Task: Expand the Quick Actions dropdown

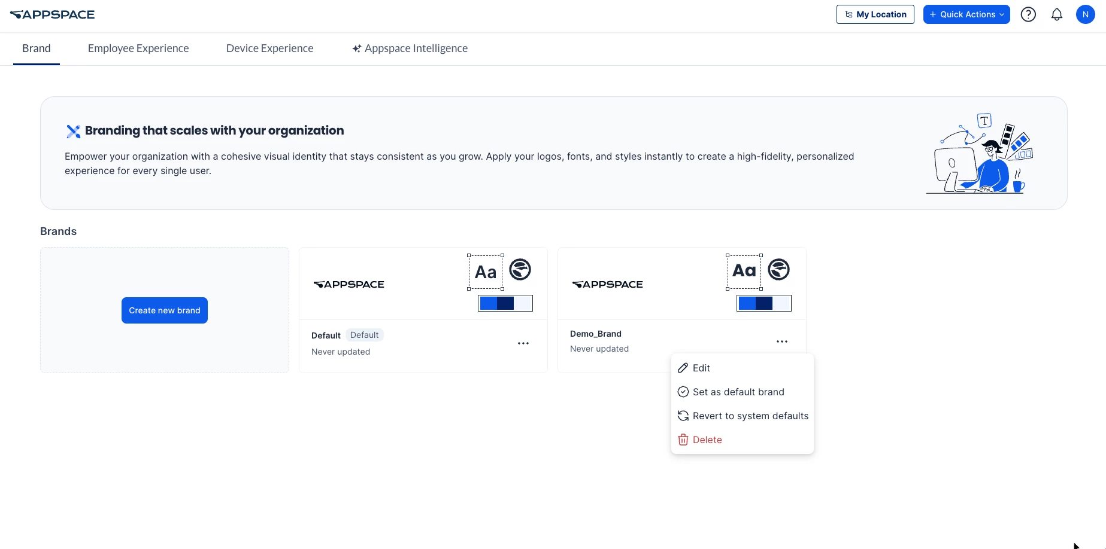Action: pos(966,14)
